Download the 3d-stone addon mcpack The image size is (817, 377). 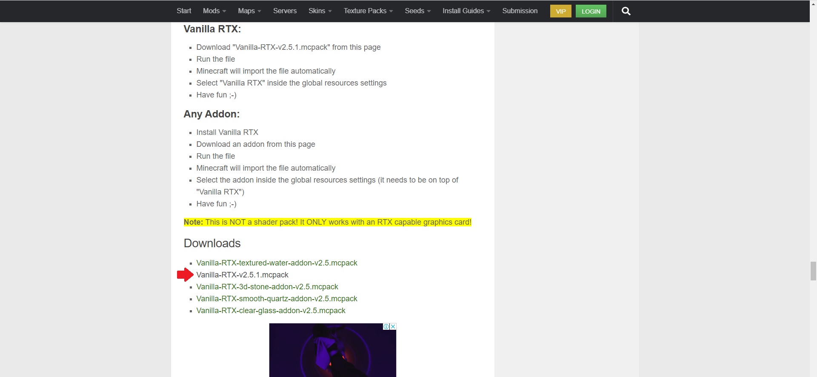pos(267,287)
